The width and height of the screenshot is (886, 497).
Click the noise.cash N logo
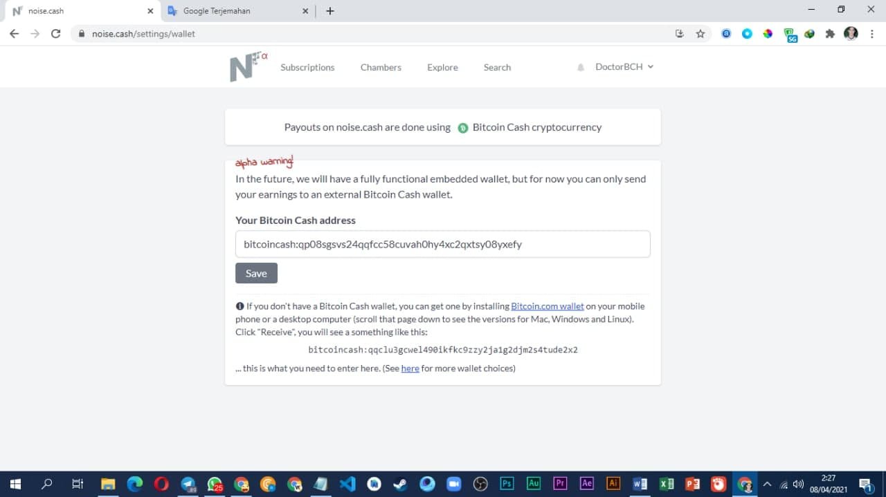[248, 67]
